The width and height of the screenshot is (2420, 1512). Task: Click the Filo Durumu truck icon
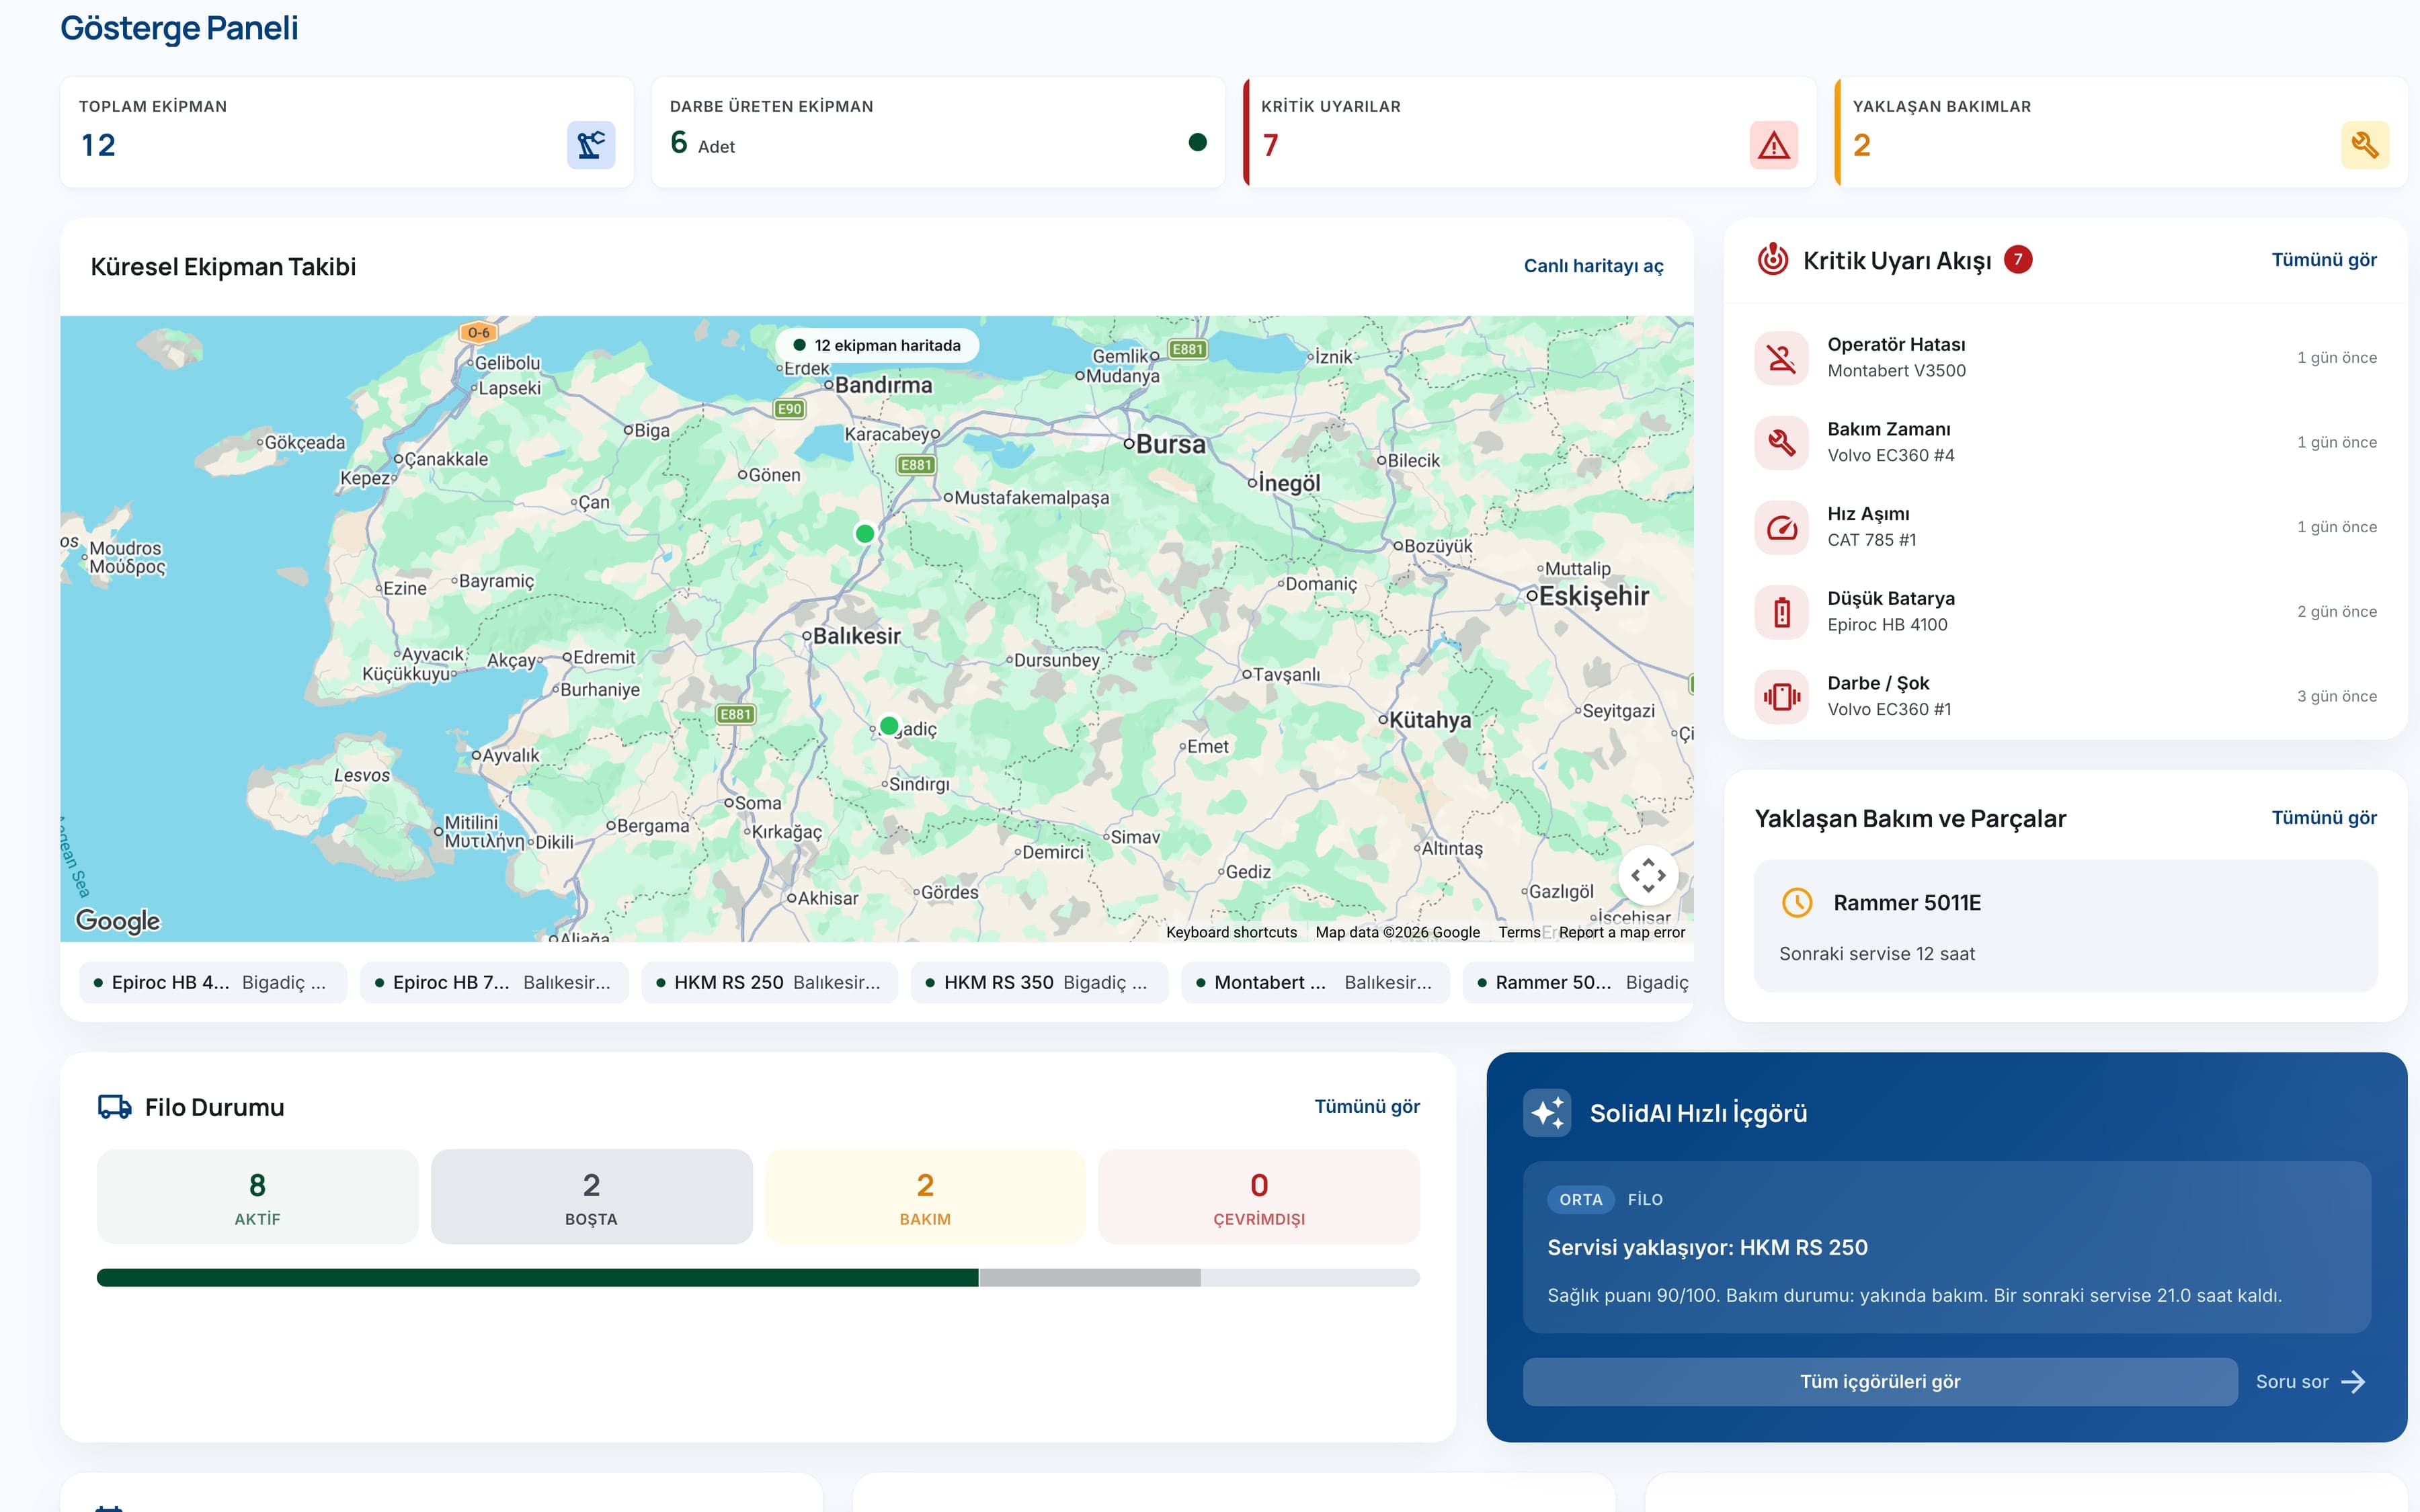pyautogui.click(x=115, y=1107)
